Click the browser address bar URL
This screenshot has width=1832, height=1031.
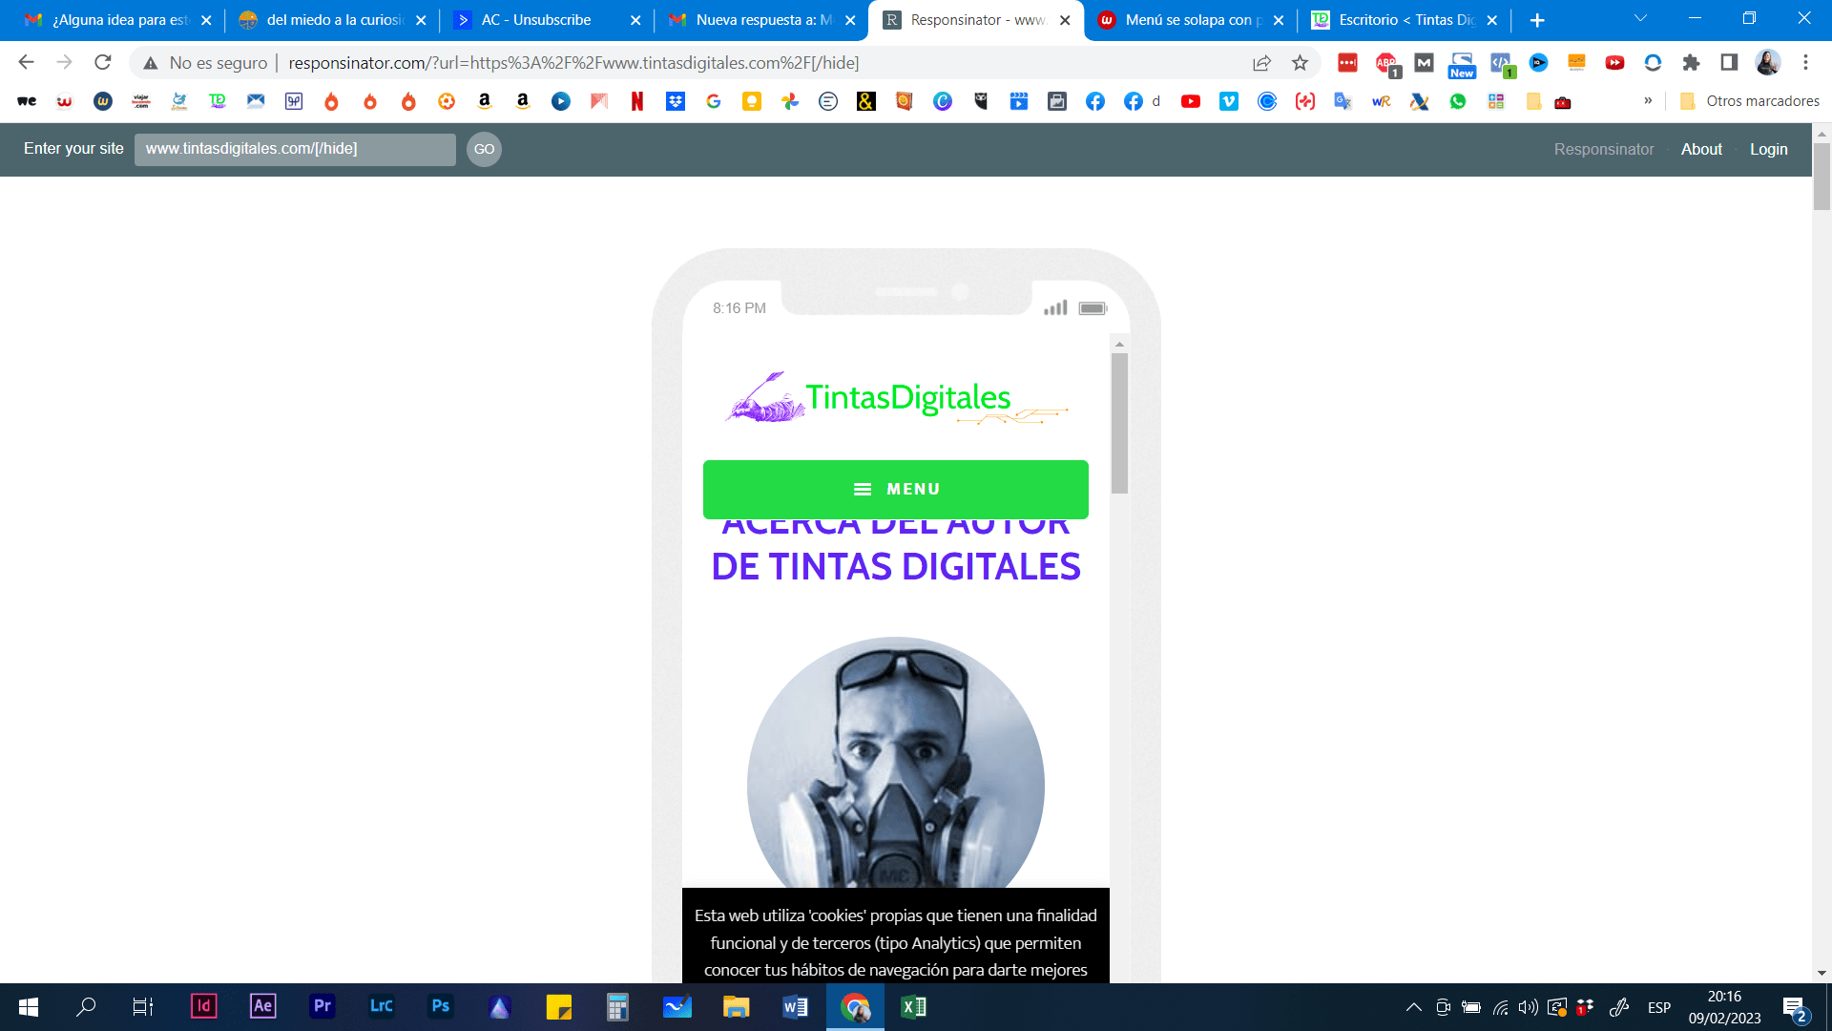(x=573, y=63)
